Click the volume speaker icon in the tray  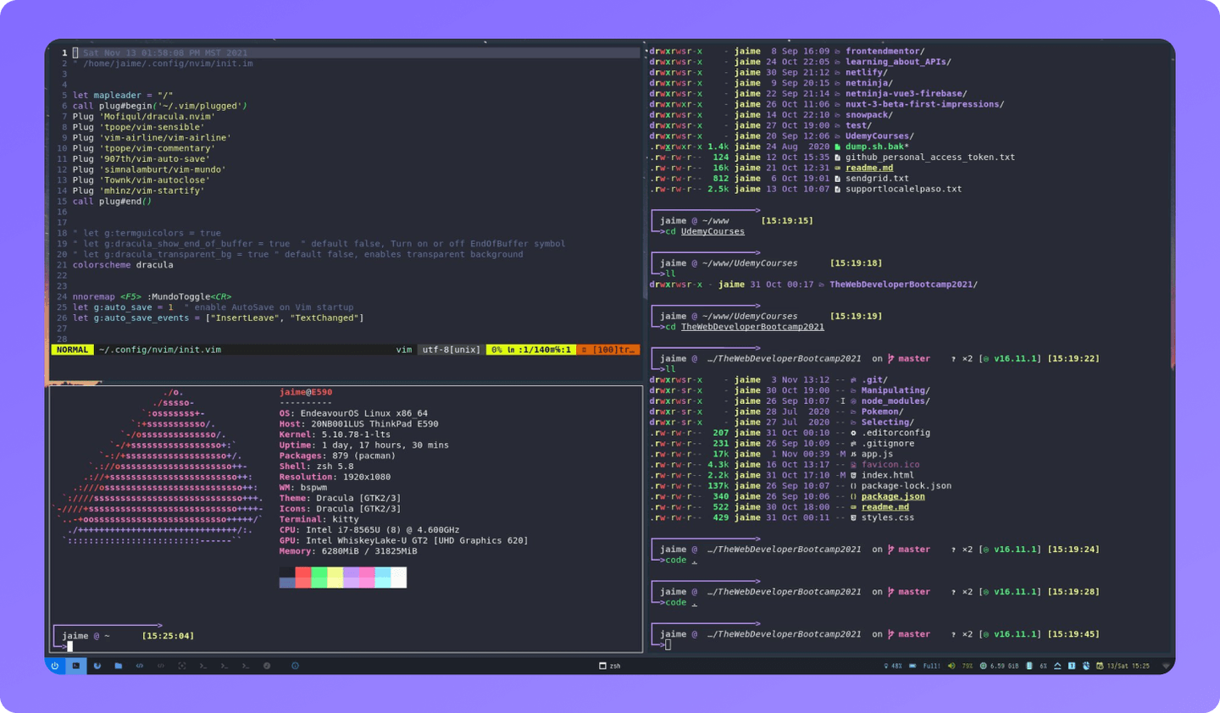coord(951,666)
